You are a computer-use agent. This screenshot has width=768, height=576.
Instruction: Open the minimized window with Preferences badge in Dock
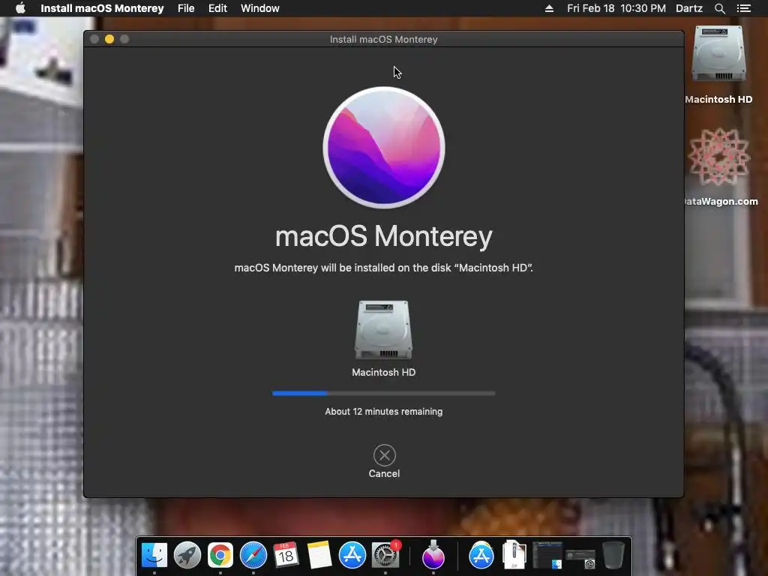(580, 559)
